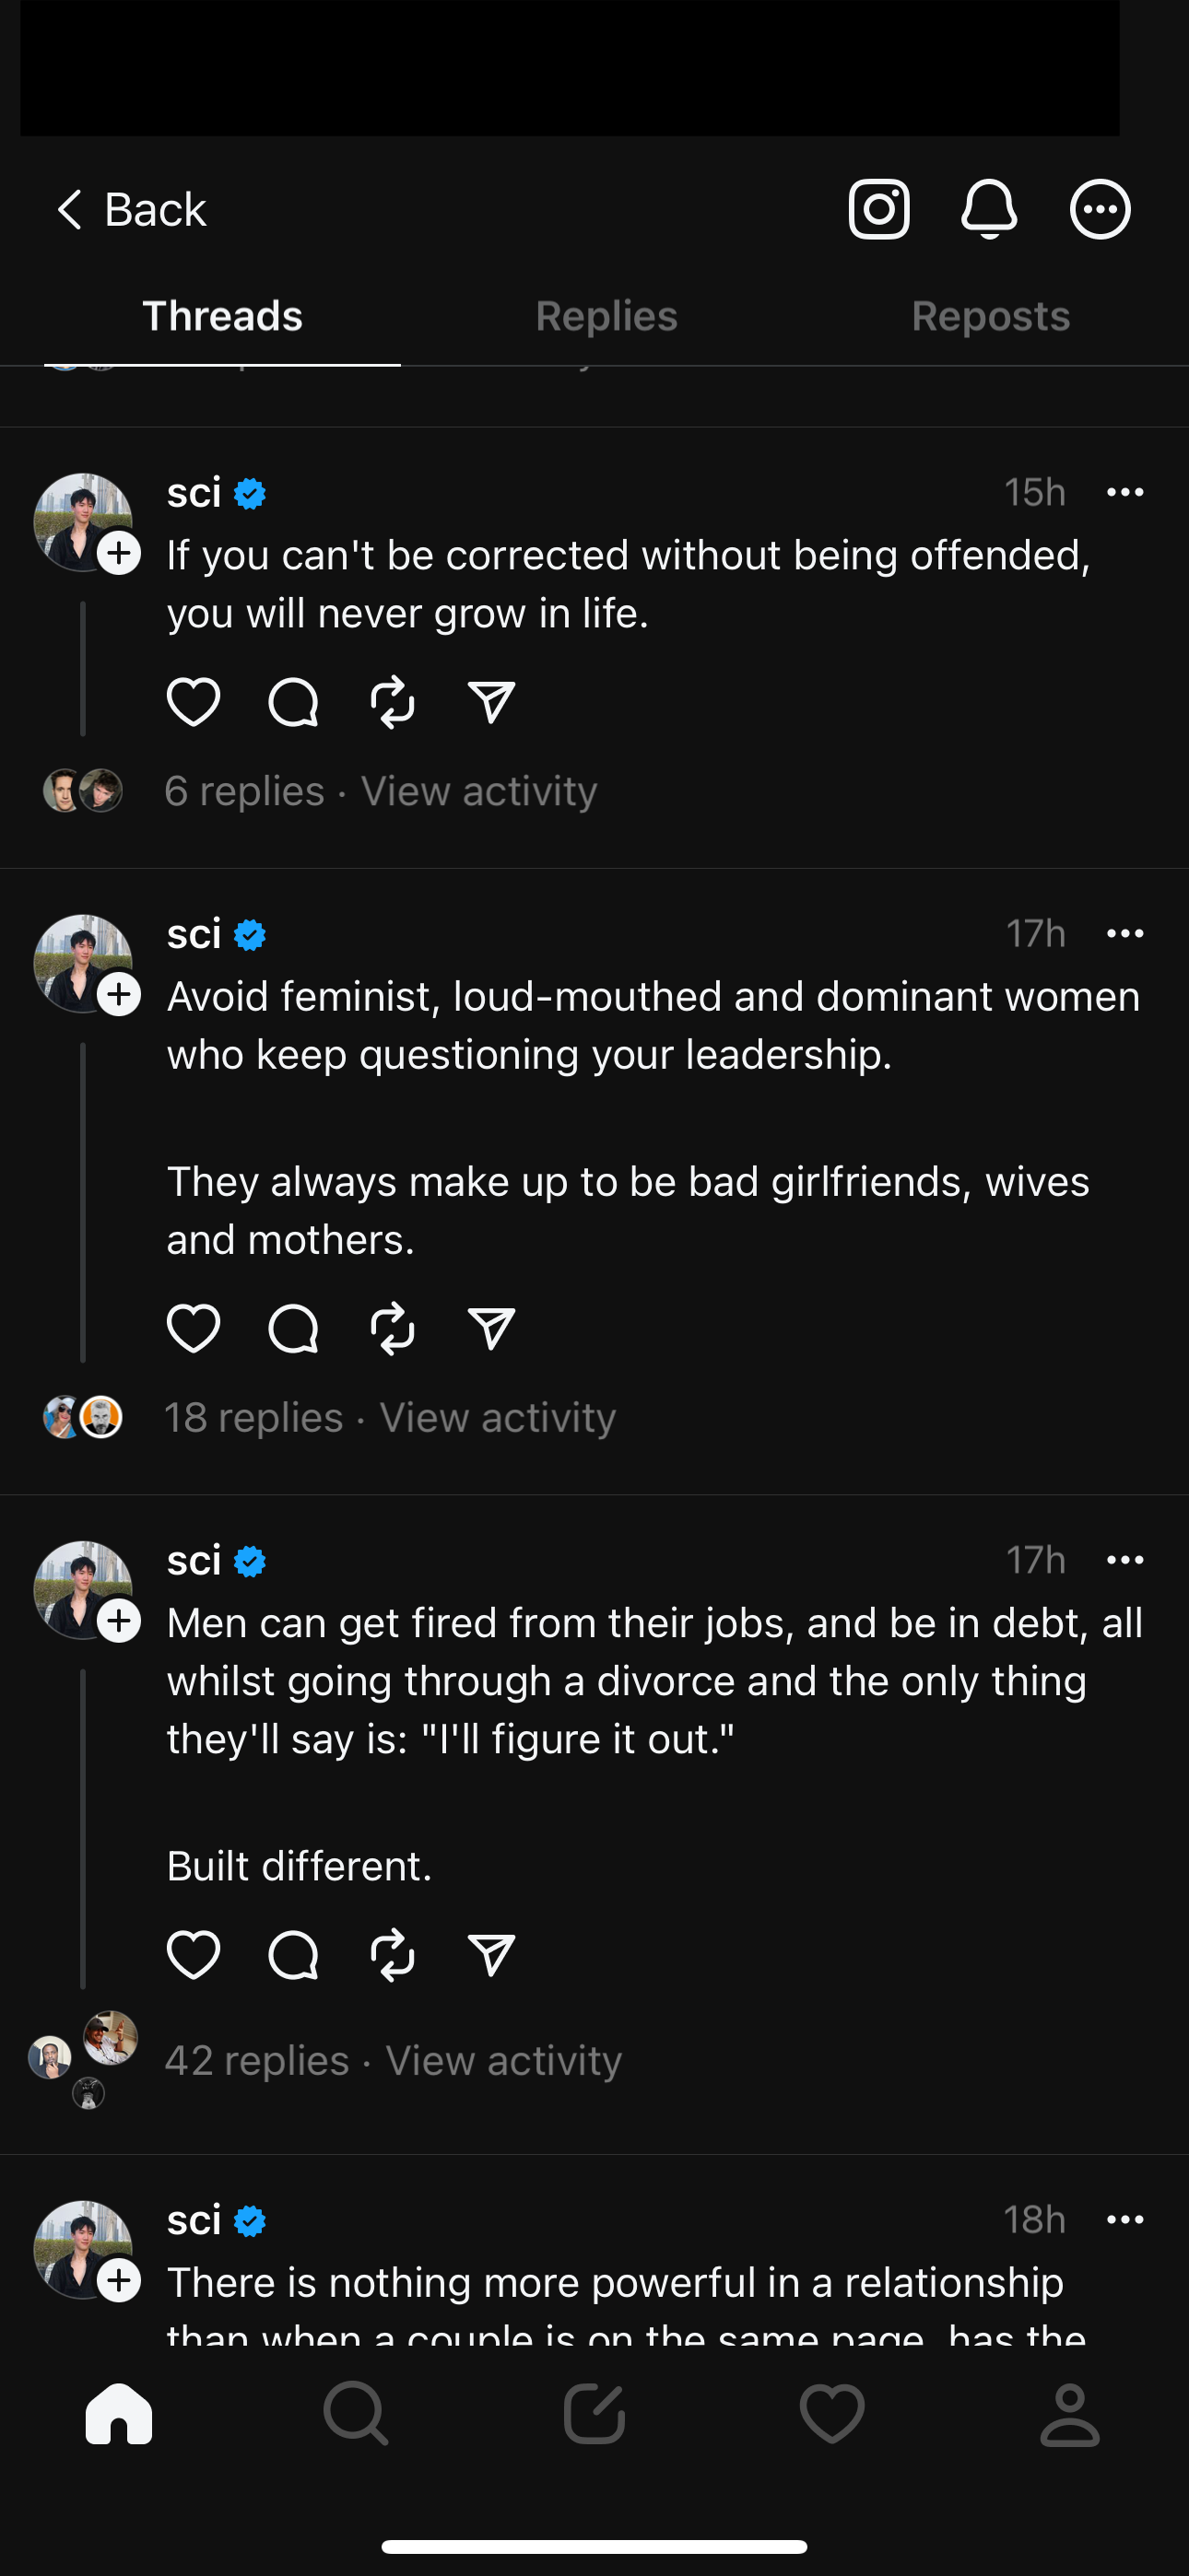Image resolution: width=1189 pixels, height=2576 pixels.
Task: Open the 42 replies on the post
Action: pyautogui.click(x=257, y=2060)
